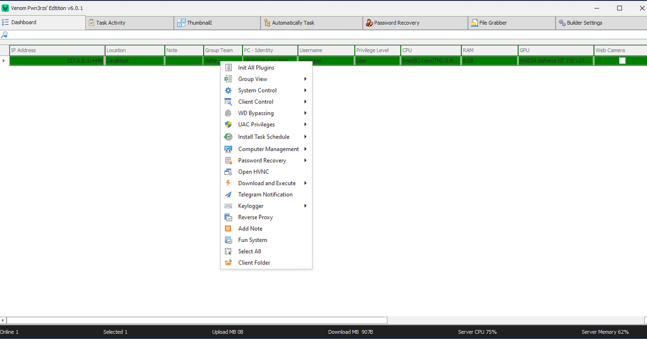Screen dimensions: 647x339
Task: Click the Online 1 status text
Action: click(9, 332)
